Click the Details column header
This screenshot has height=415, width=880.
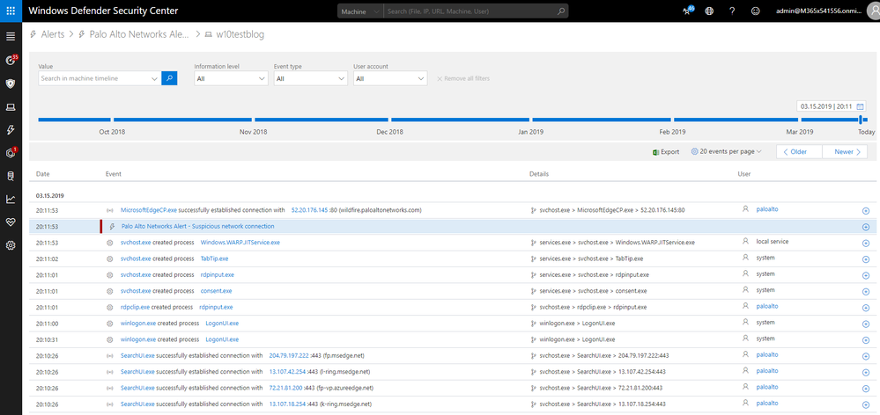click(x=539, y=174)
